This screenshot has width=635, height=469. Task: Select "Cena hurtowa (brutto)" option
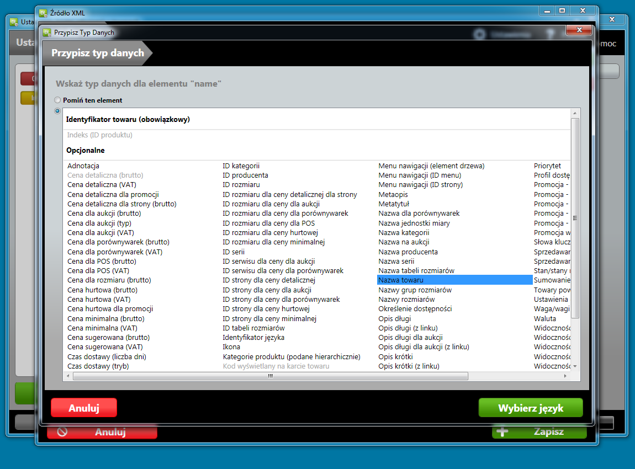click(102, 290)
